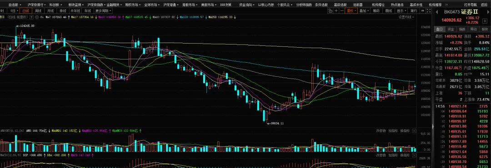This screenshot has height=168, width=491.
Task: Zoom in chart with plus icon
Action: 336,10
